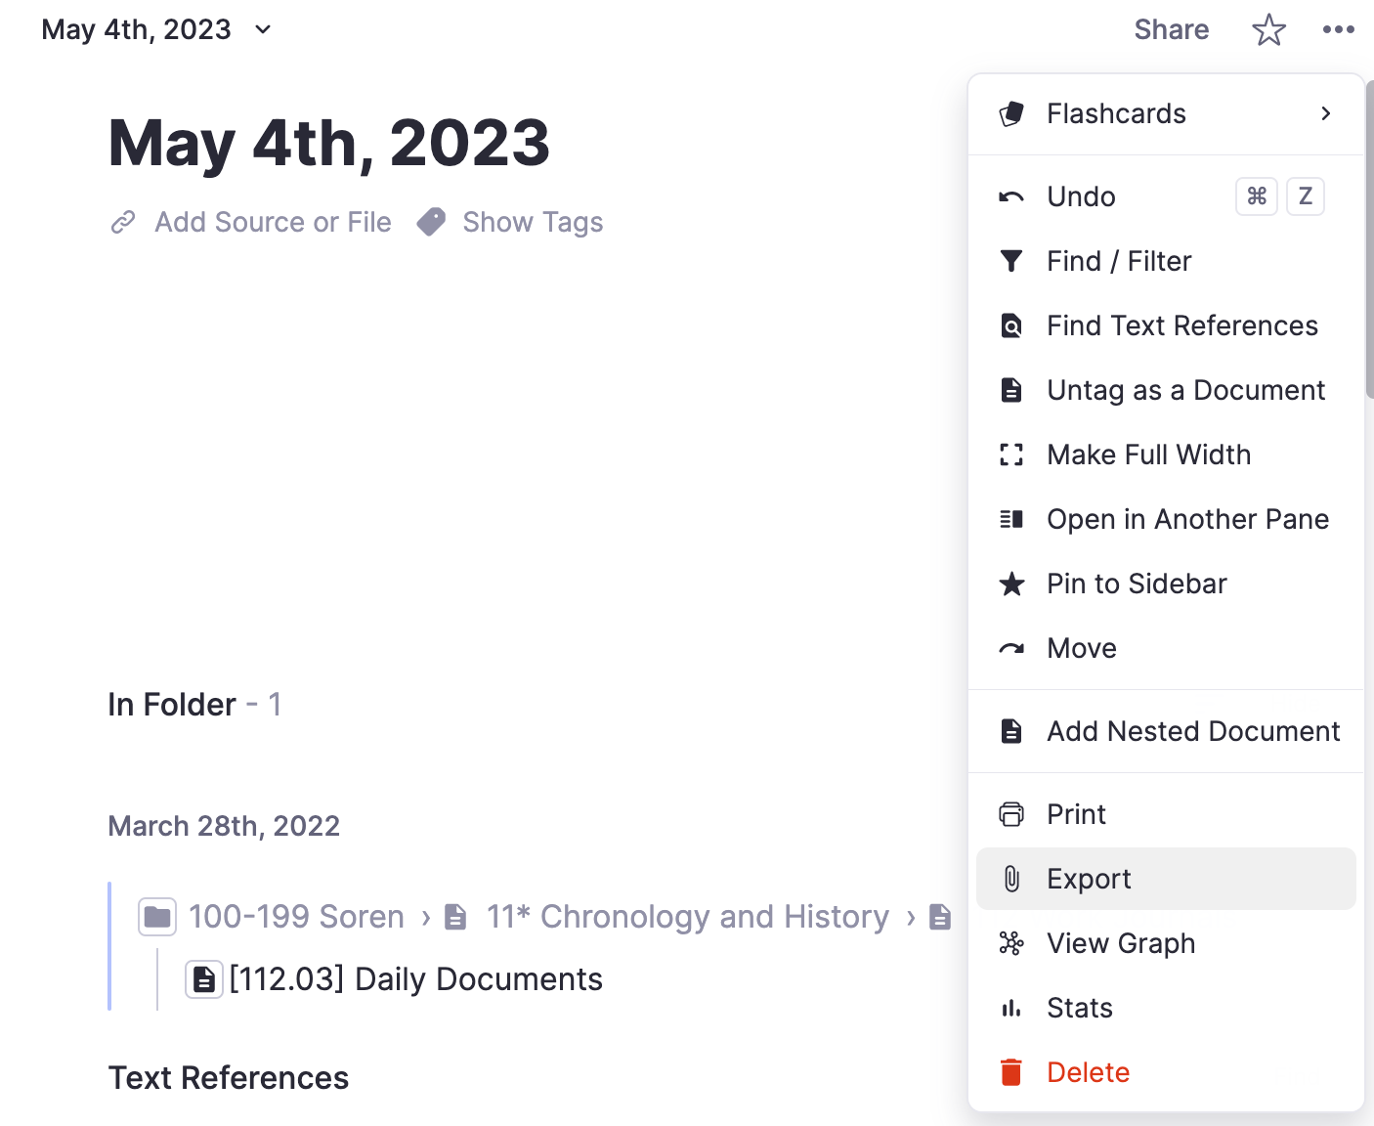
Task: Click the three-dot more options icon
Action: click(x=1338, y=30)
